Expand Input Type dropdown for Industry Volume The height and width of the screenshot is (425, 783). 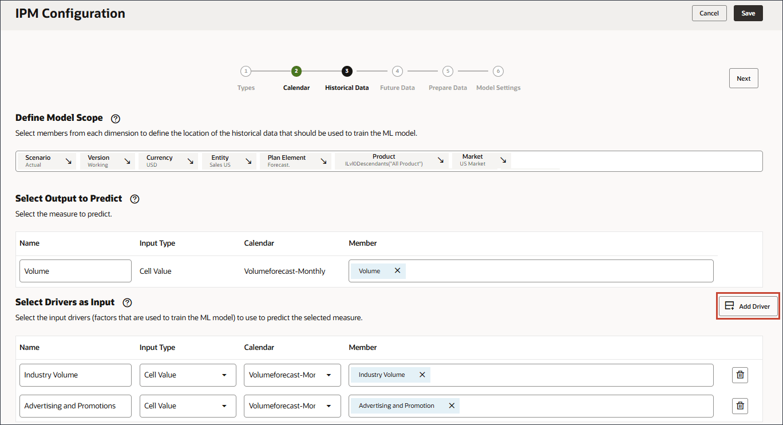(224, 375)
